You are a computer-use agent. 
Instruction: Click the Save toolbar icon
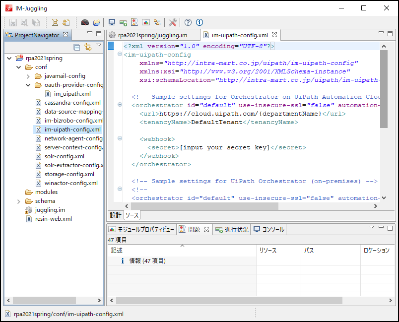13,22
